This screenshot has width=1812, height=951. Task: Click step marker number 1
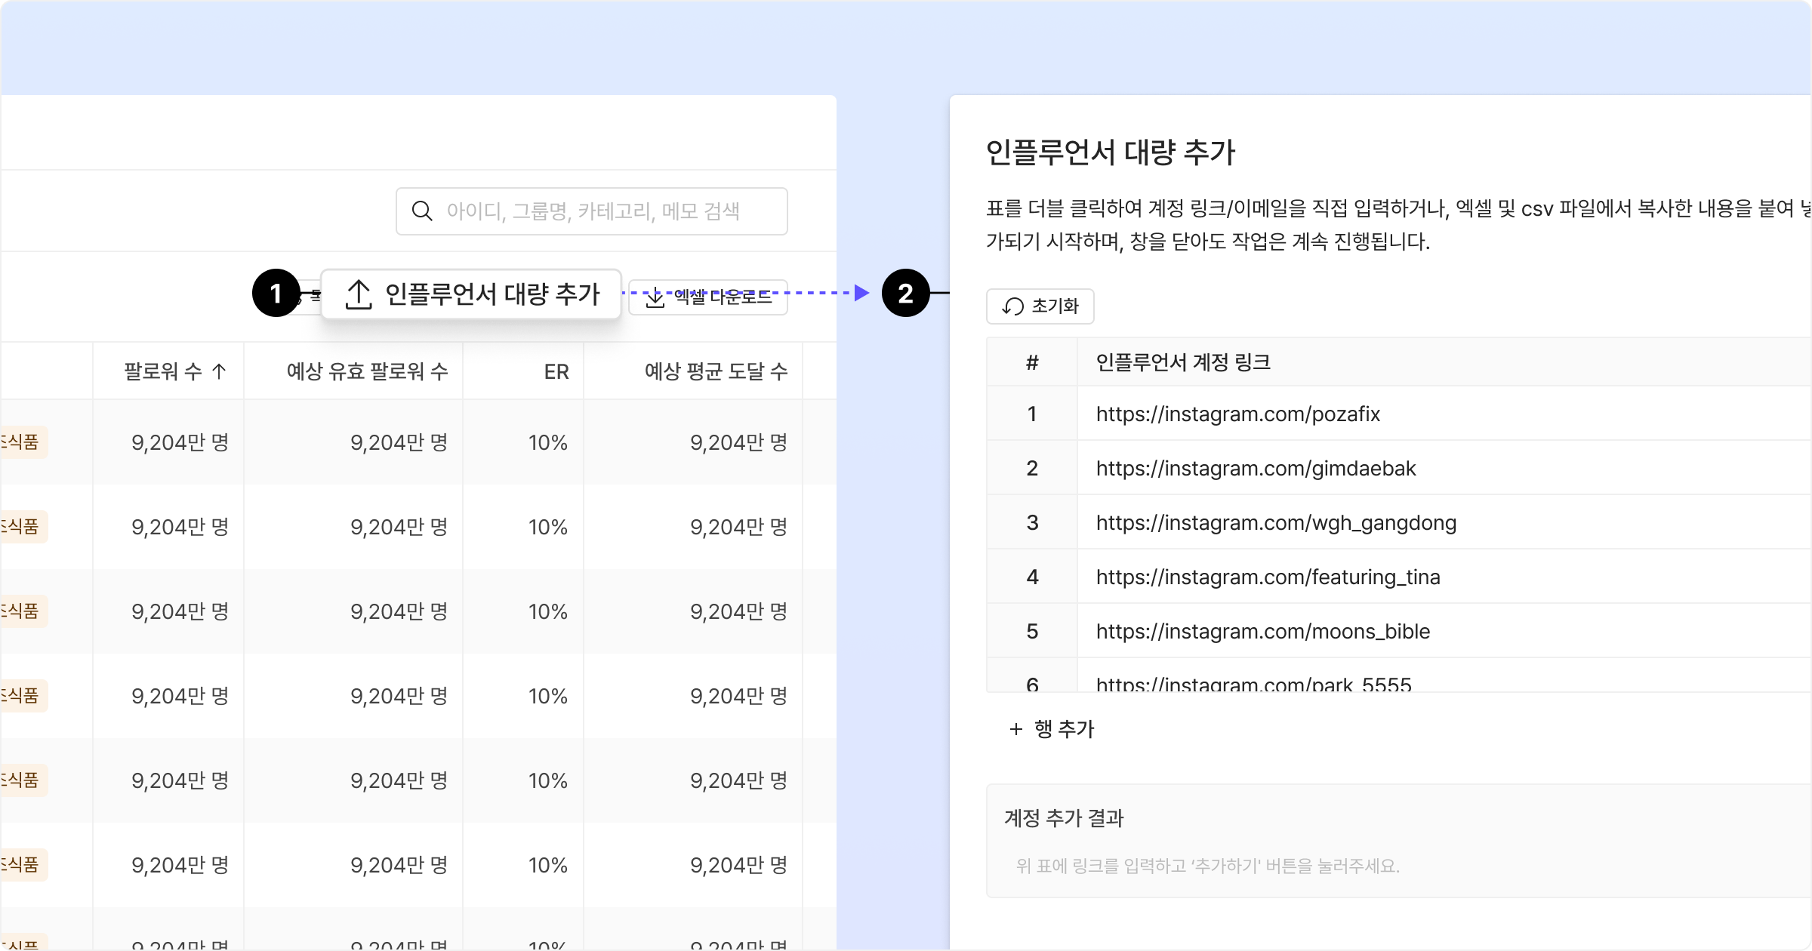click(276, 293)
